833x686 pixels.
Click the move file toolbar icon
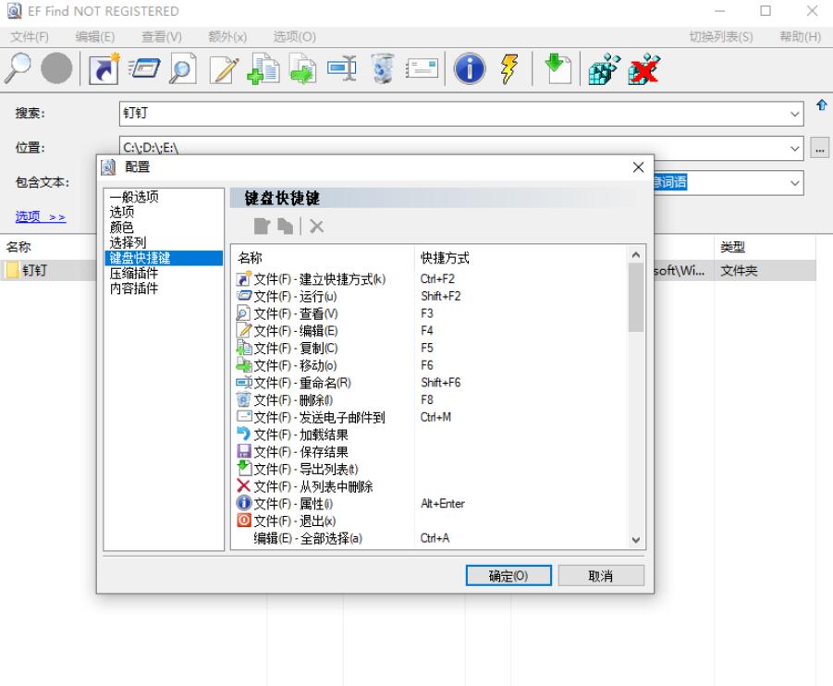pyautogui.click(x=302, y=68)
